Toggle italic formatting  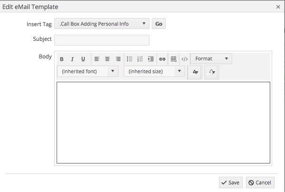click(x=72, y=59)
